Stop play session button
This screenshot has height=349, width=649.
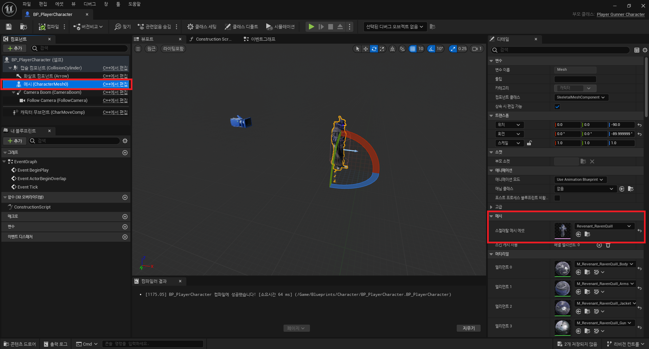pyautogui.click(x=331, y=27)
